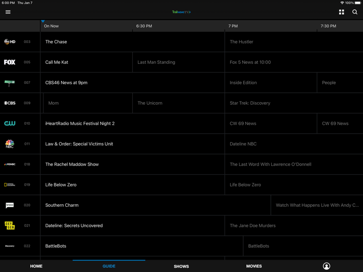
Task: Open The Unicorn listing
Action: coord(178,103)
